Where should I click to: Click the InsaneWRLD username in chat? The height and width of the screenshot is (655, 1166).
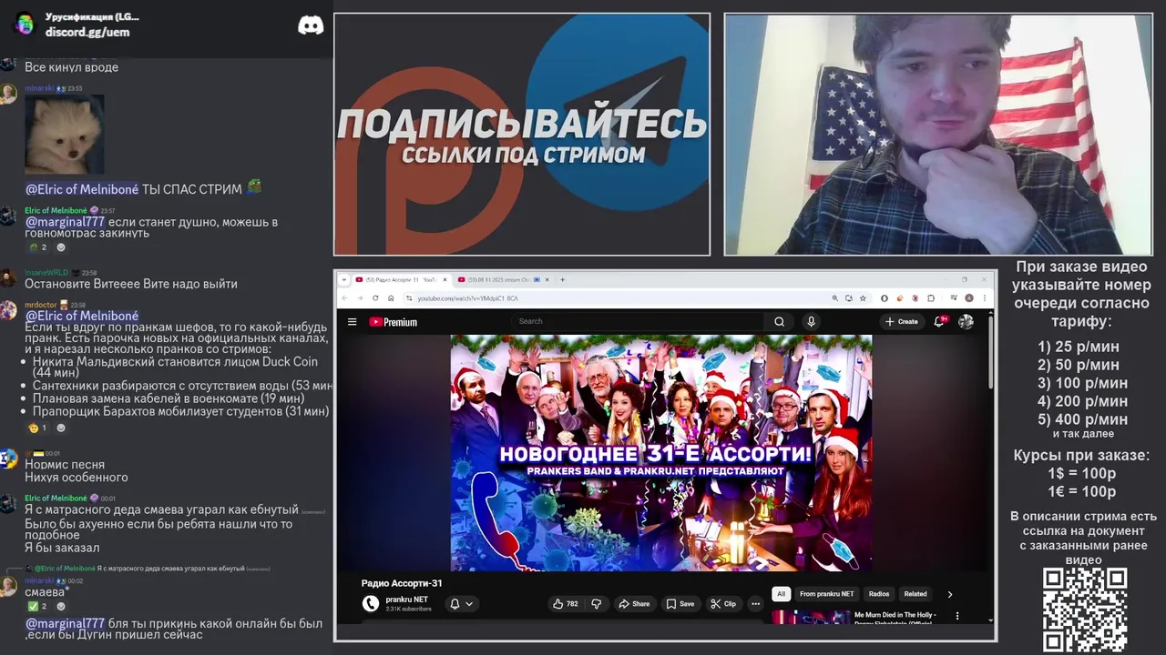pos(46,272)
